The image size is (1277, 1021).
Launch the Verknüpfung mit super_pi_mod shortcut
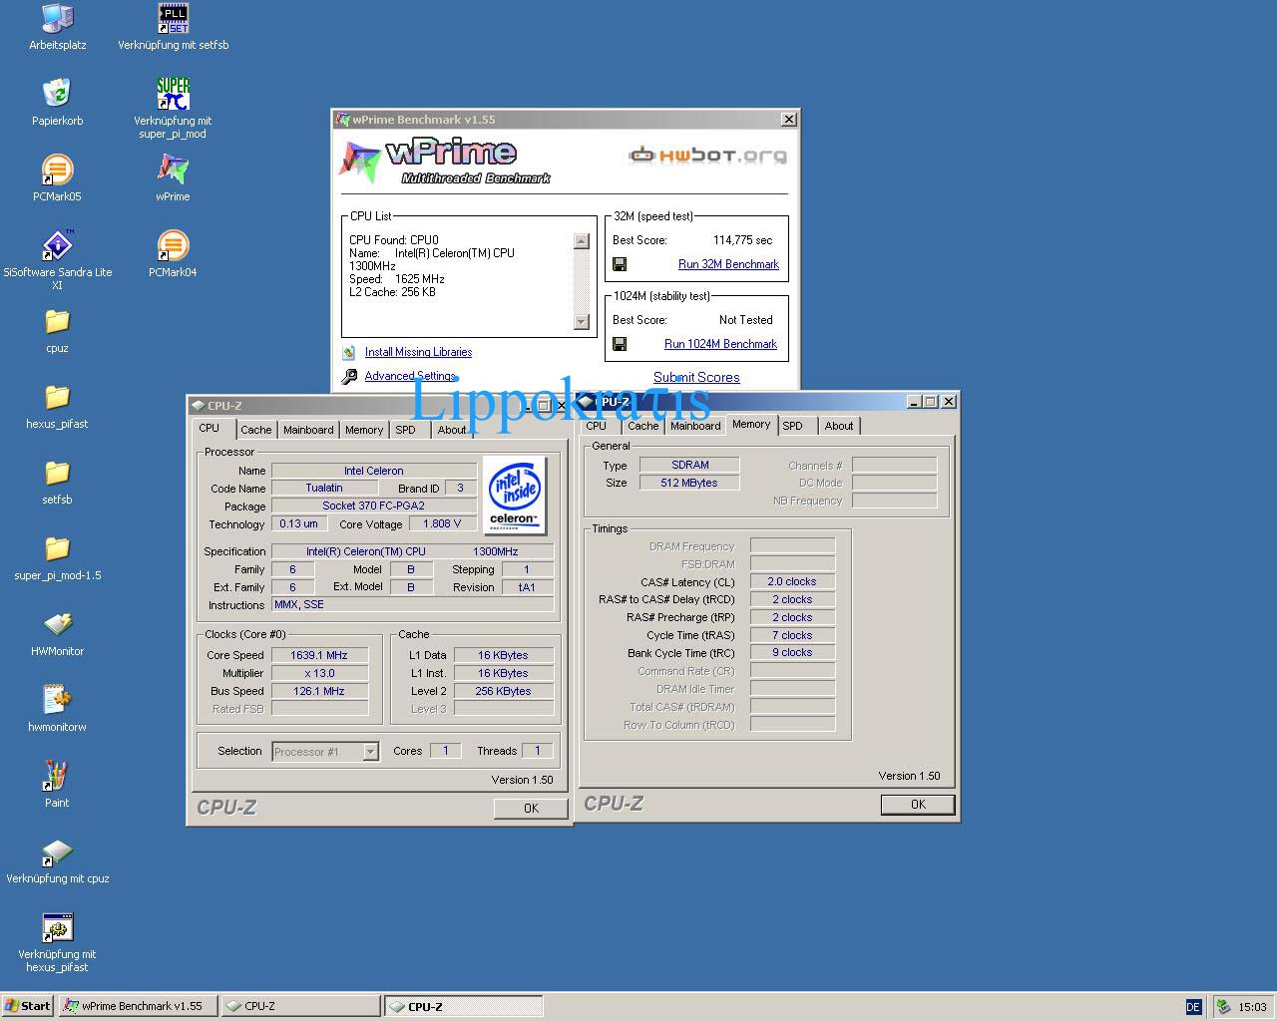[173, 94]
